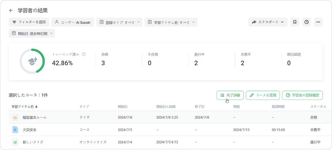Image resolution: width=332 pixels, height=150 pixels.
Task: Sort by 学習アイテム名 column header
Action: click(x=25, y=106)
